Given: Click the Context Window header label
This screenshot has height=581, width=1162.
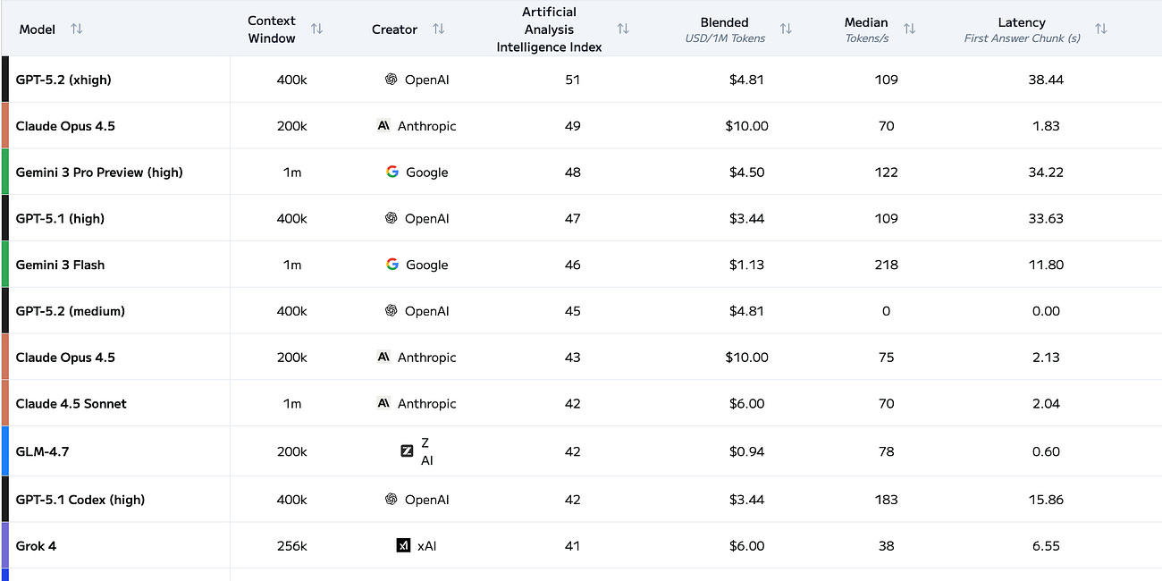Looking at the screenshot, I should [x=272, y=29].
